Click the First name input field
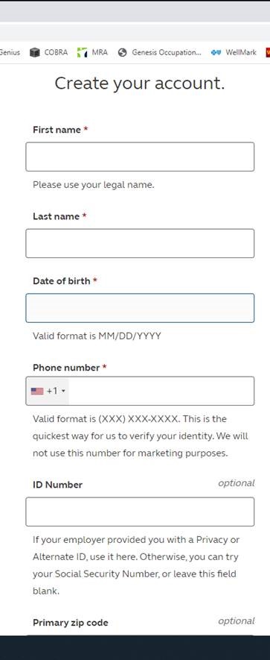This screenshot has width=270, height=660. coord(140,157)
